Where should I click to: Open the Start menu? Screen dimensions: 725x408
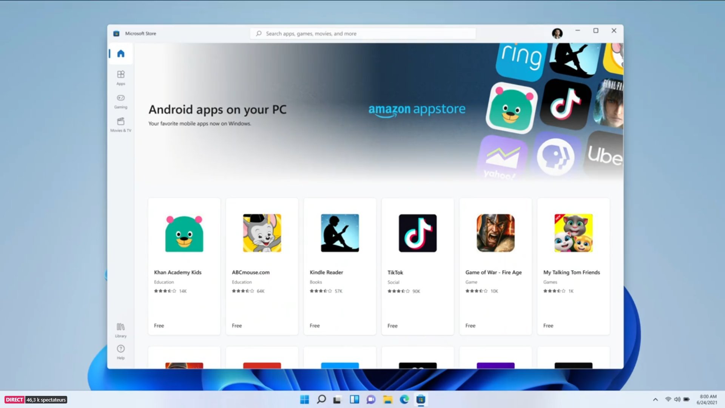tap(304, 399)
